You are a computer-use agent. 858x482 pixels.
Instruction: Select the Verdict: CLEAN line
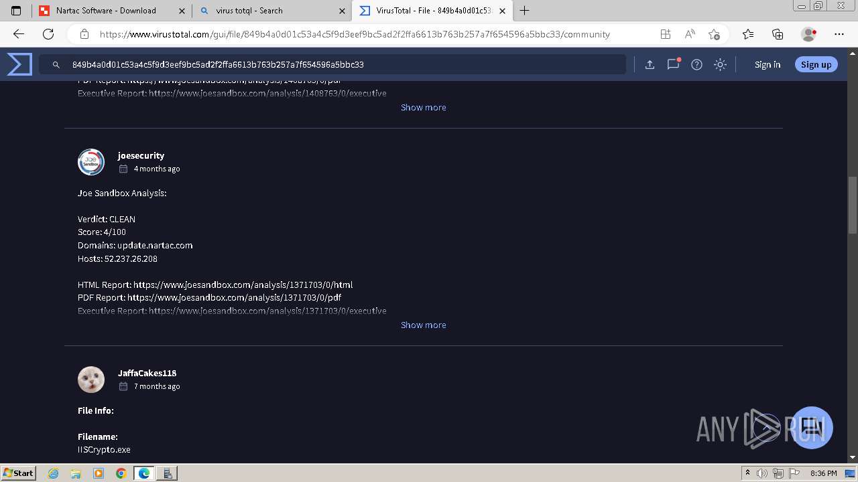pos(107,219)
